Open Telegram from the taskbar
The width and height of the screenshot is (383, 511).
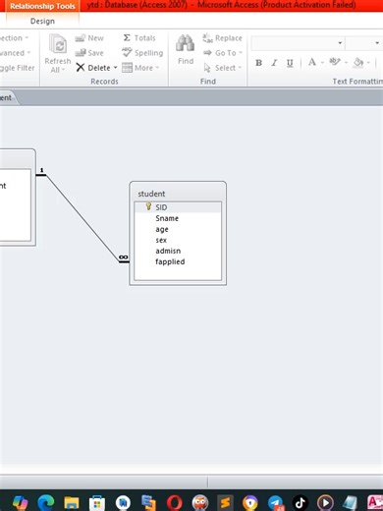[276, 502]
